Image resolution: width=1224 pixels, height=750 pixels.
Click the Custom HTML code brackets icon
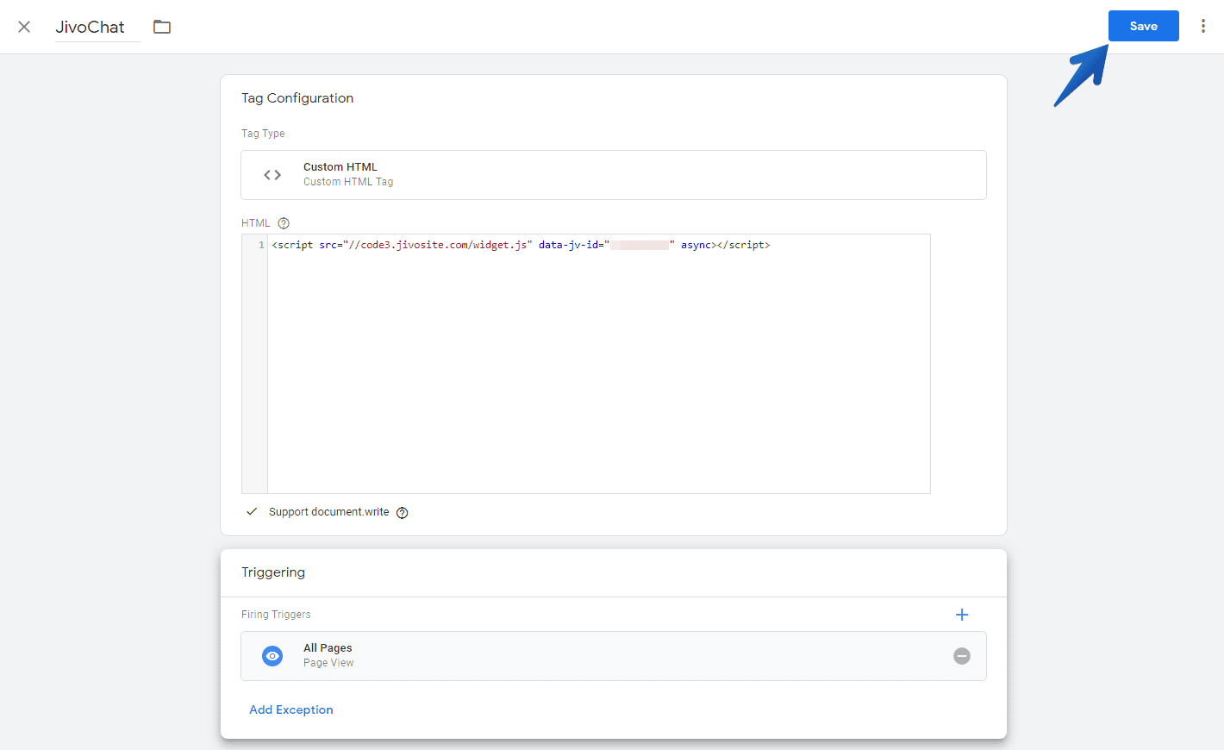272,174
